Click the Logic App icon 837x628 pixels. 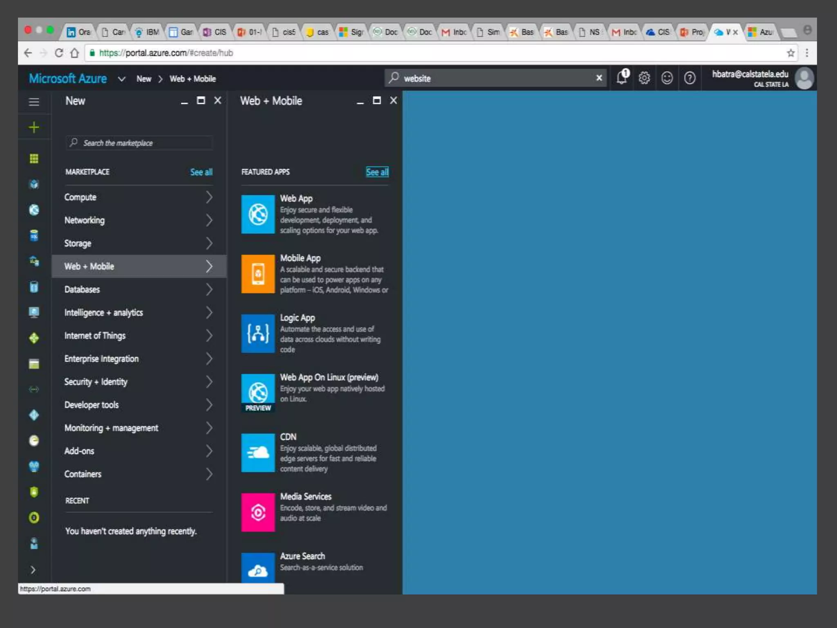coord(258,334)
